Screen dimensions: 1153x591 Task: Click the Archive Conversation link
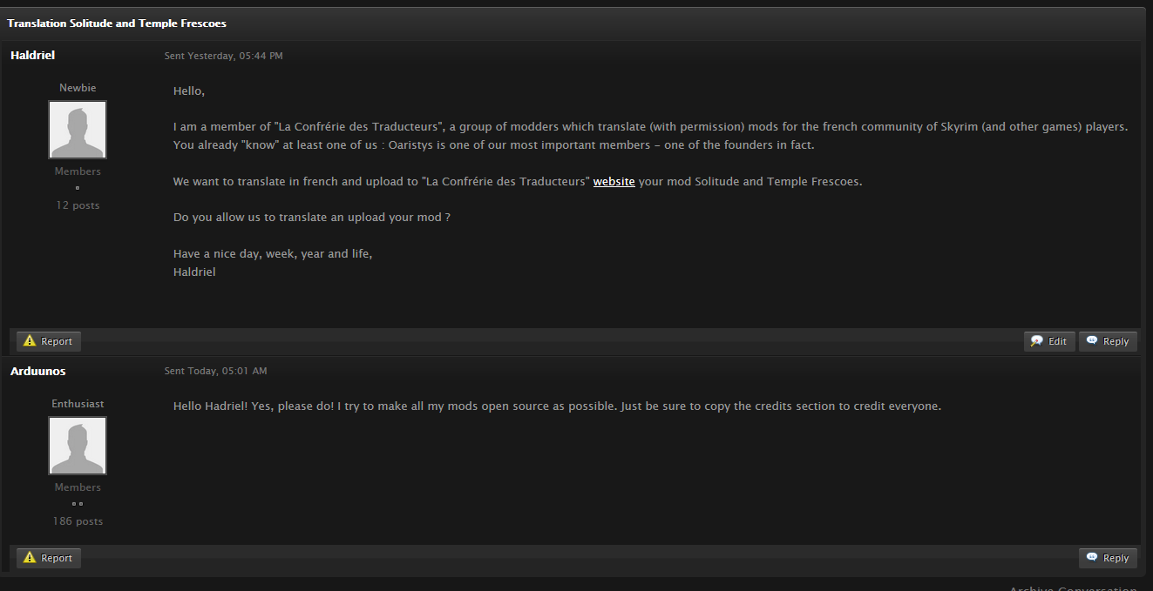(1073, 588)
